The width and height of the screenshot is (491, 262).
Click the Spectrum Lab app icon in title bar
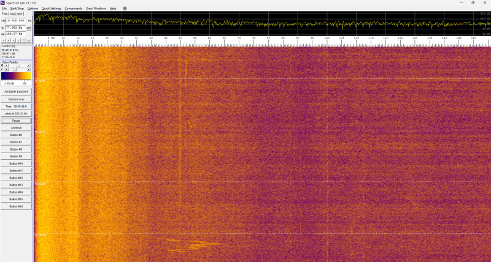pos(3,2)
